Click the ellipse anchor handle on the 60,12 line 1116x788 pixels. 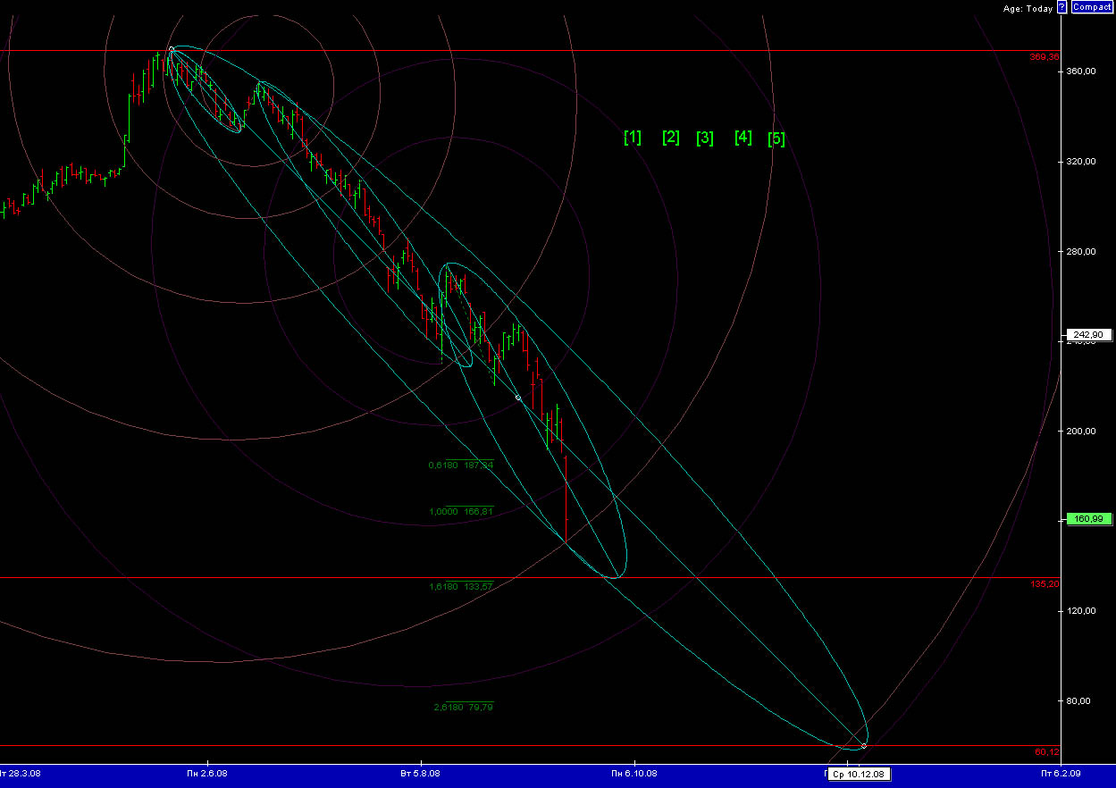[863, 745]
